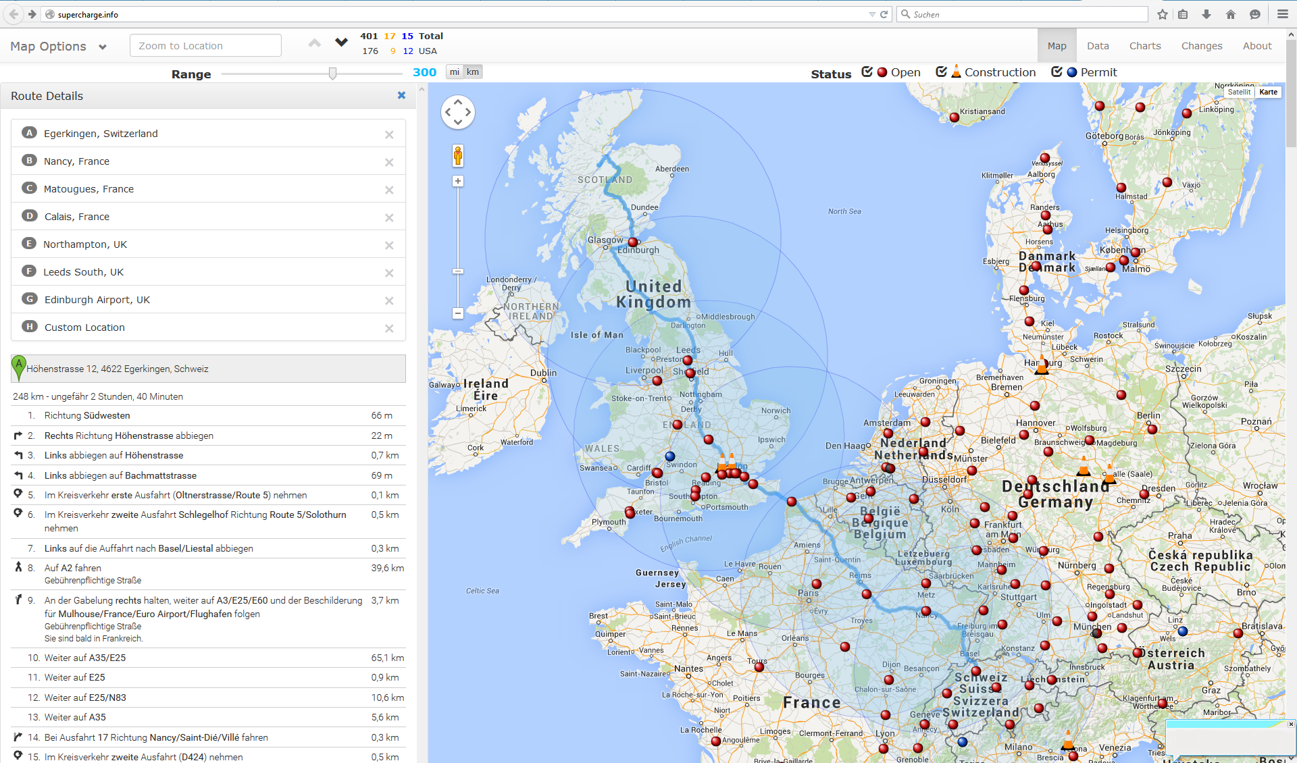The width and height of the screenshot is (1297, 763).
Task: Remove Nancy, France waypoint from route
Action: coord(389,162)
